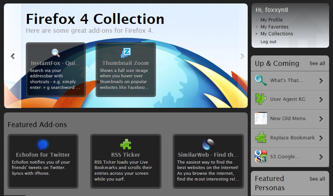Click the S3.Google icon
333x196 pixels.
[x=261, y=156]
